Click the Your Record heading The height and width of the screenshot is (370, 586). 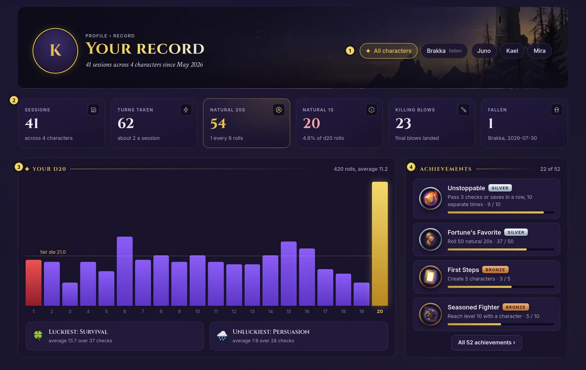[x=145, y=49]
